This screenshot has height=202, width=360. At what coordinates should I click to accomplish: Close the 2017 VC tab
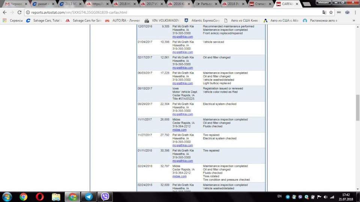tap(162, 4)
